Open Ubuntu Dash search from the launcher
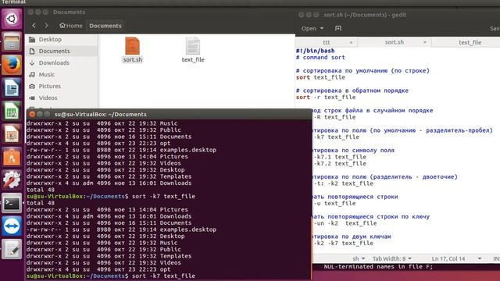Image resolution: width=500 pixels, height=281 pixels. tap(12, 19)
